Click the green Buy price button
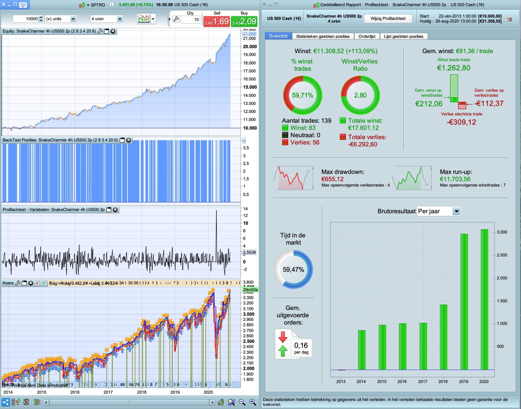This screenshot has height=409, width=521. pos(244,21)
